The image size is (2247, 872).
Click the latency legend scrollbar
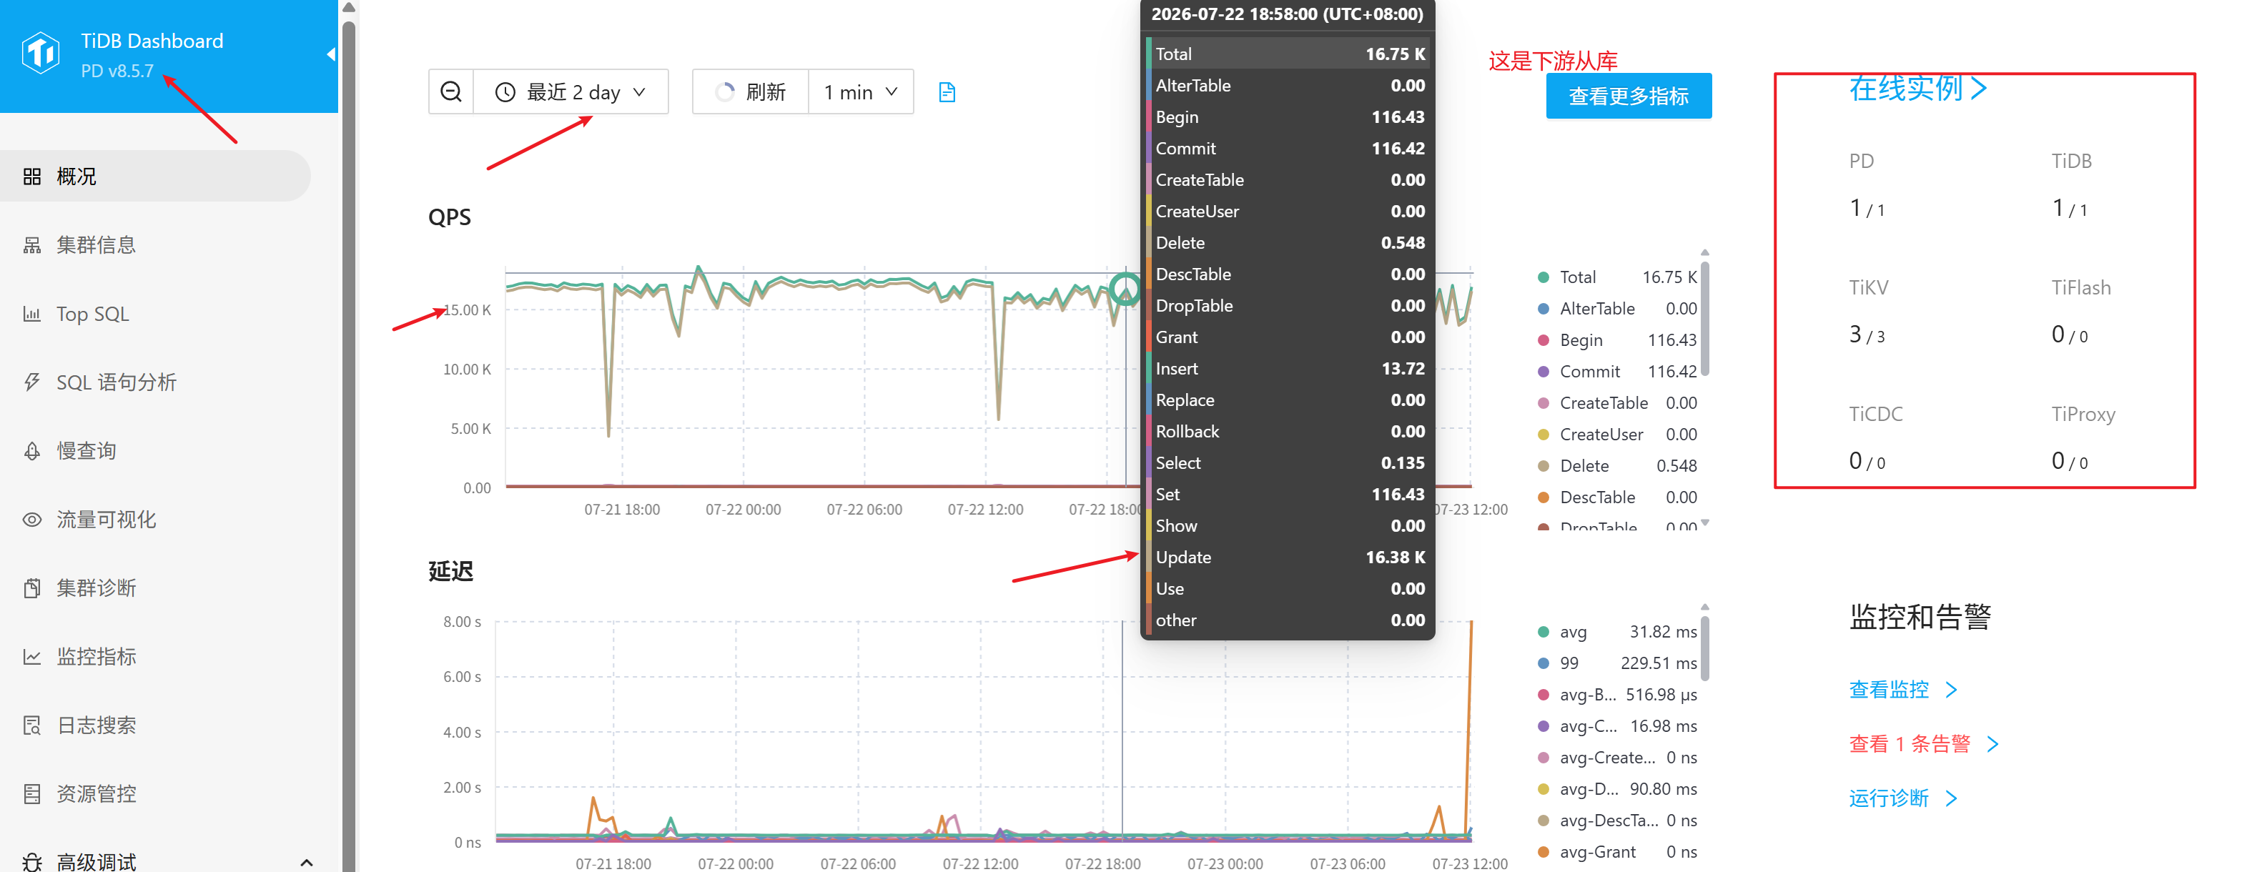1705,648
